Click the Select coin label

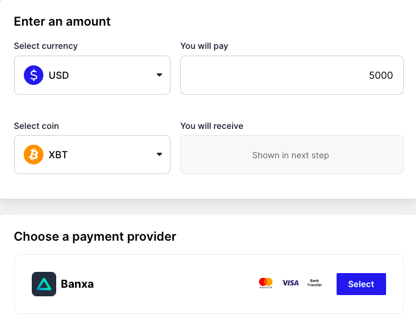click(37, 126)
